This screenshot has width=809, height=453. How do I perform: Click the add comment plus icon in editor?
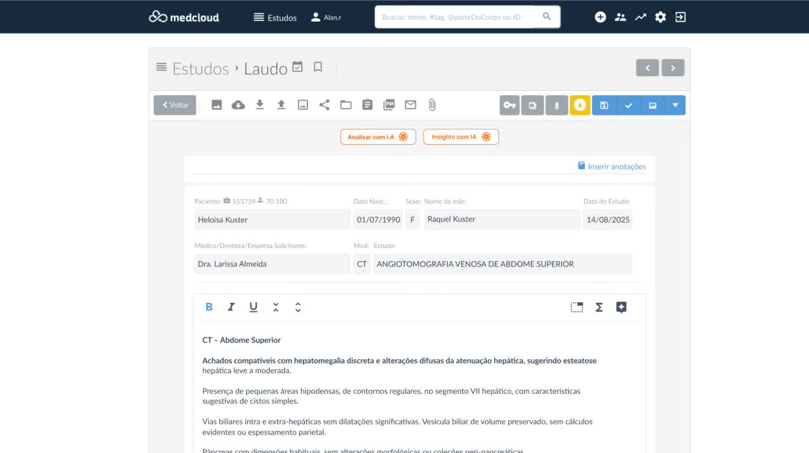click(x=621, y=307)
